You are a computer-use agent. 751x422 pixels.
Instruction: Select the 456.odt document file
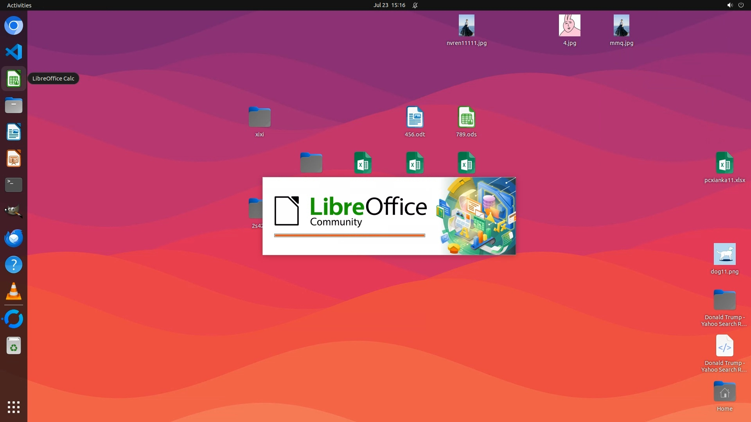pyautogui.click(x=415, y=117)
